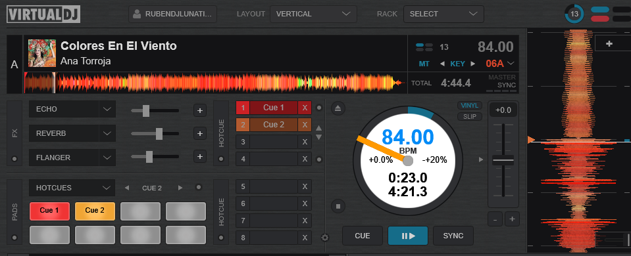Enable VINYL mode
Image resolution: width=631 pixels, height=256 pixels.
coord(470,106)
